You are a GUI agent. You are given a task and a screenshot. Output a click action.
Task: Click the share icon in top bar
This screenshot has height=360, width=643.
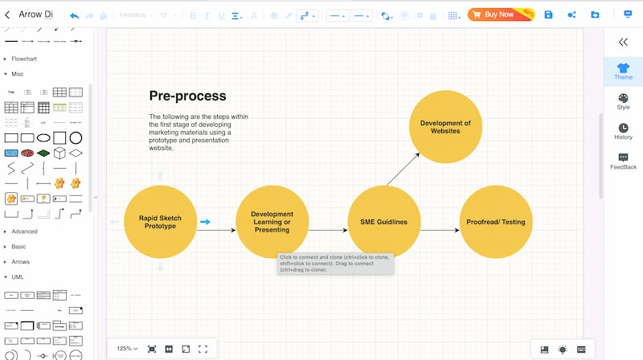point(571,14)
